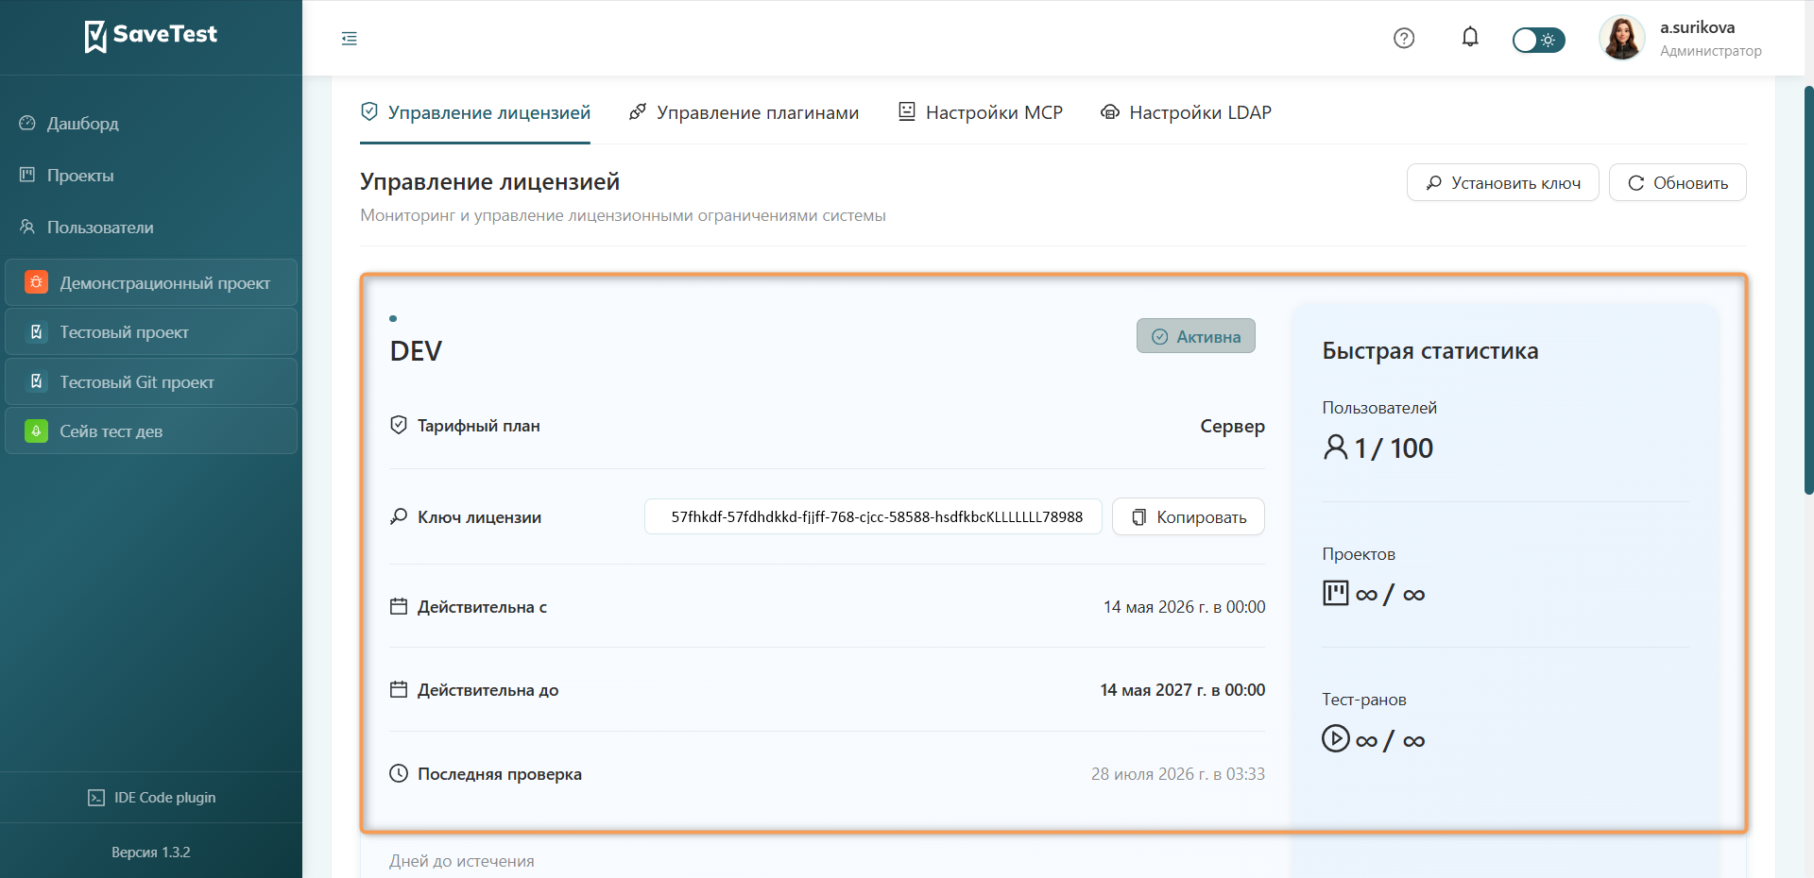1814x878 pixels.
Task: Click the Активна status badge
Action: tap(1196, 336)
